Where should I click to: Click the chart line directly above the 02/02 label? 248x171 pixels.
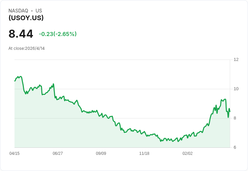coord(188,137)
